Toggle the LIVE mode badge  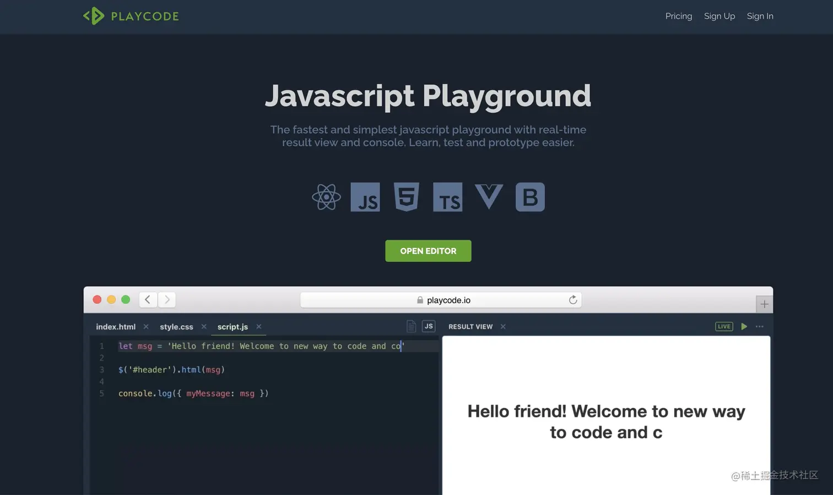tap(724, 327)
